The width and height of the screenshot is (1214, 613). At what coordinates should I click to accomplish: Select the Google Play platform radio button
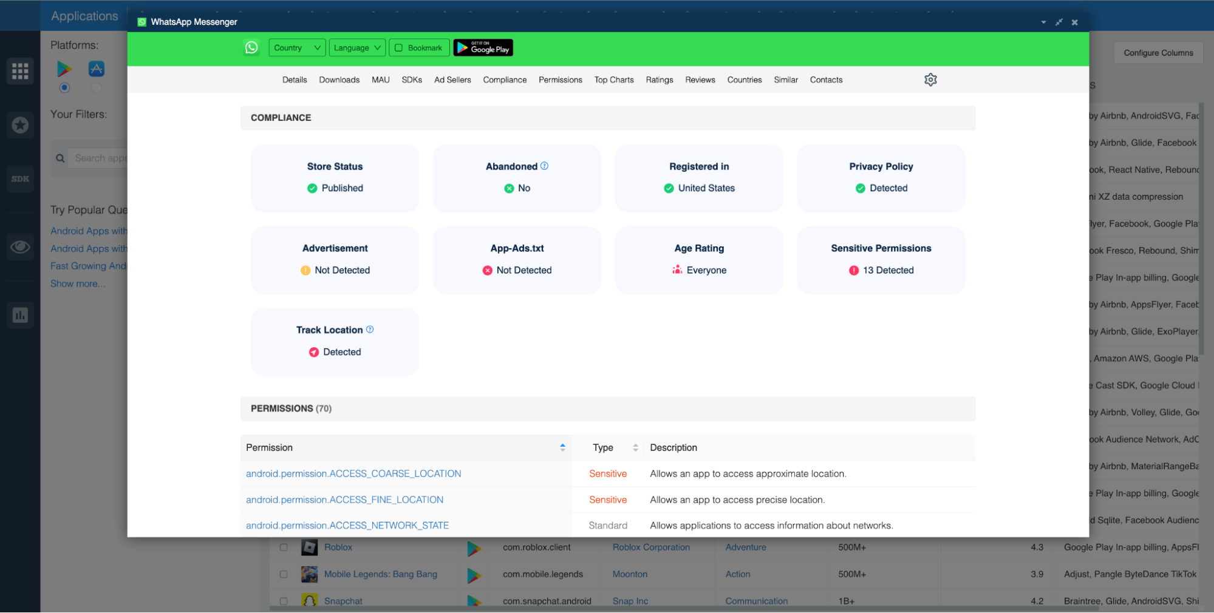(x=64, y=88)
